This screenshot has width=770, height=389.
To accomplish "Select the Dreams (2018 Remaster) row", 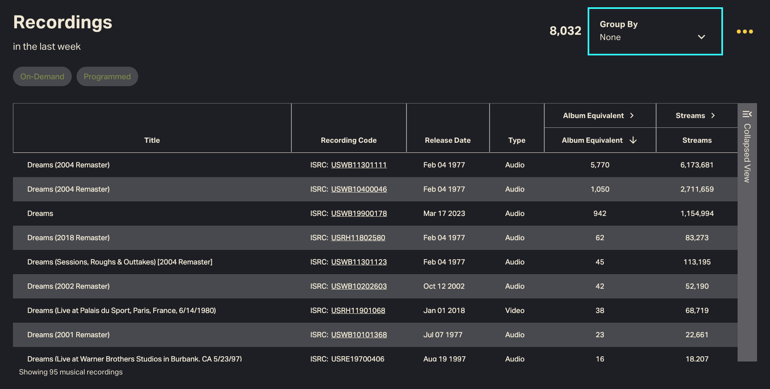I will coord(68,238).
